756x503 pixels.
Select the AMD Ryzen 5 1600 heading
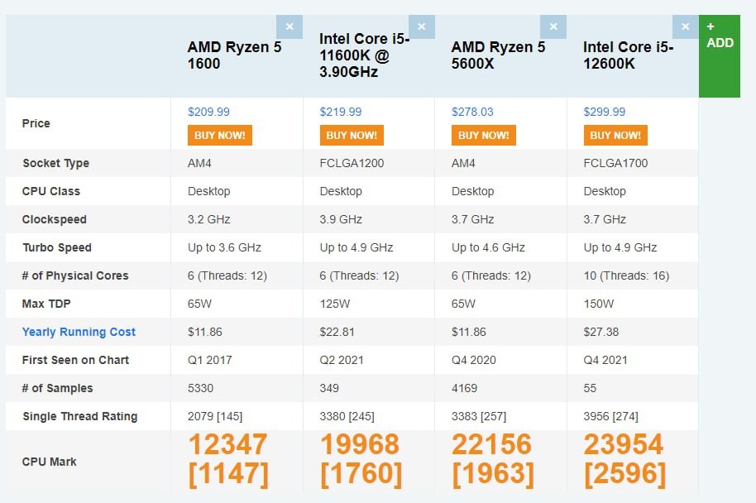[234, 55]
